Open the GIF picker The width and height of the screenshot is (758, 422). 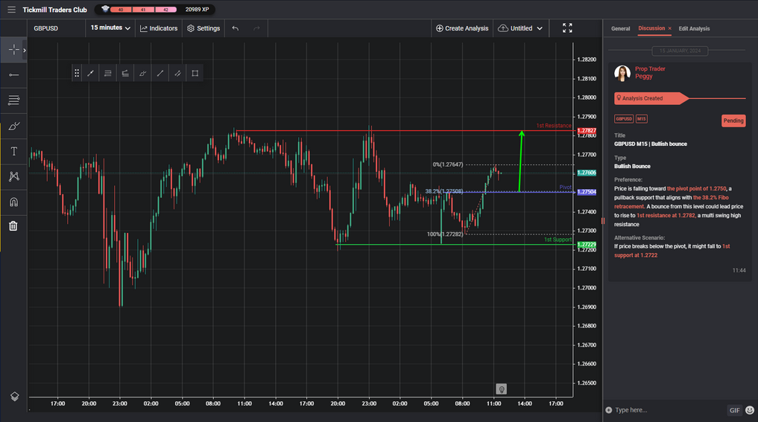pos(734,410)
